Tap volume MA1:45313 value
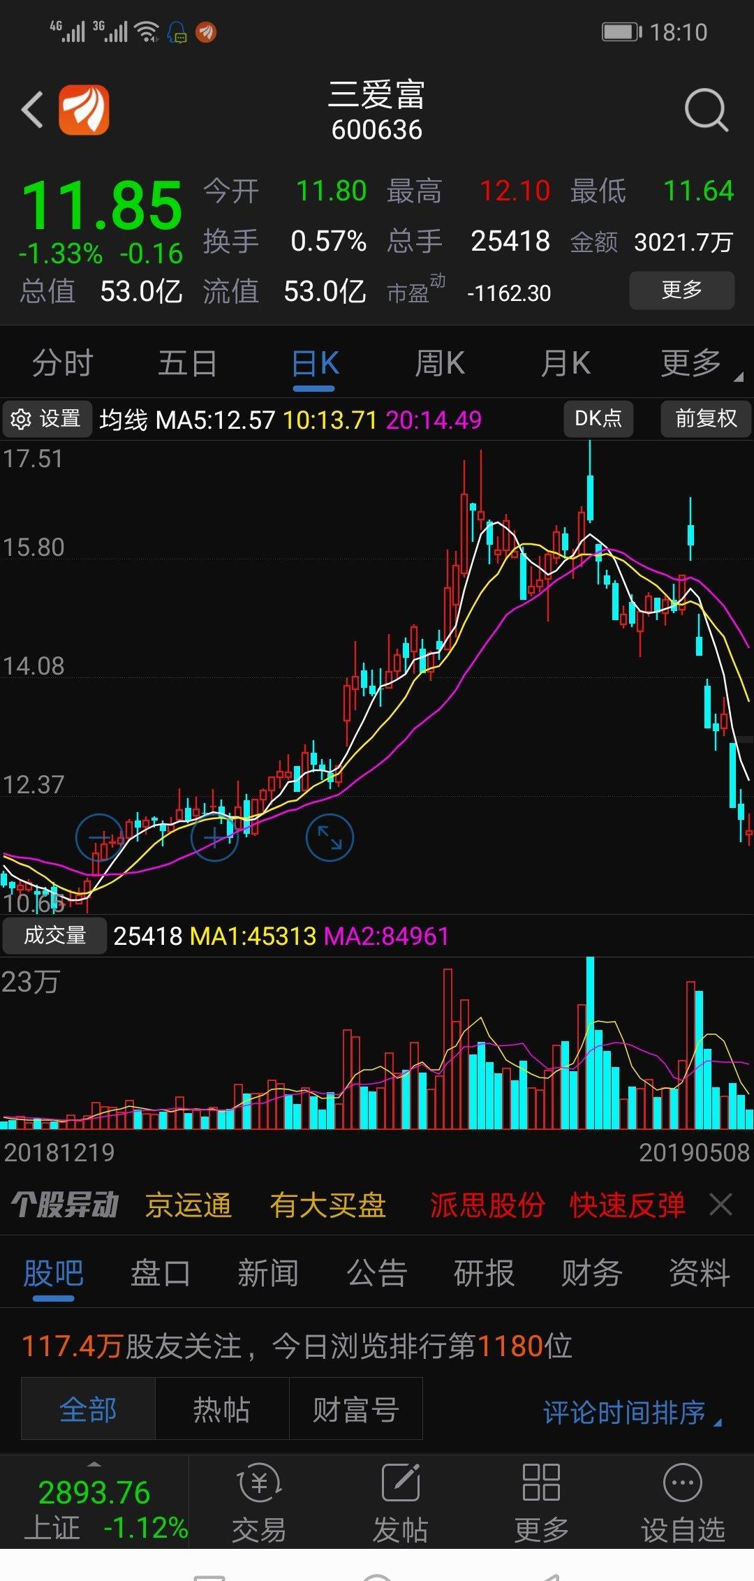The width and height of the screenshot is (754, 1581). coord(253,936)
